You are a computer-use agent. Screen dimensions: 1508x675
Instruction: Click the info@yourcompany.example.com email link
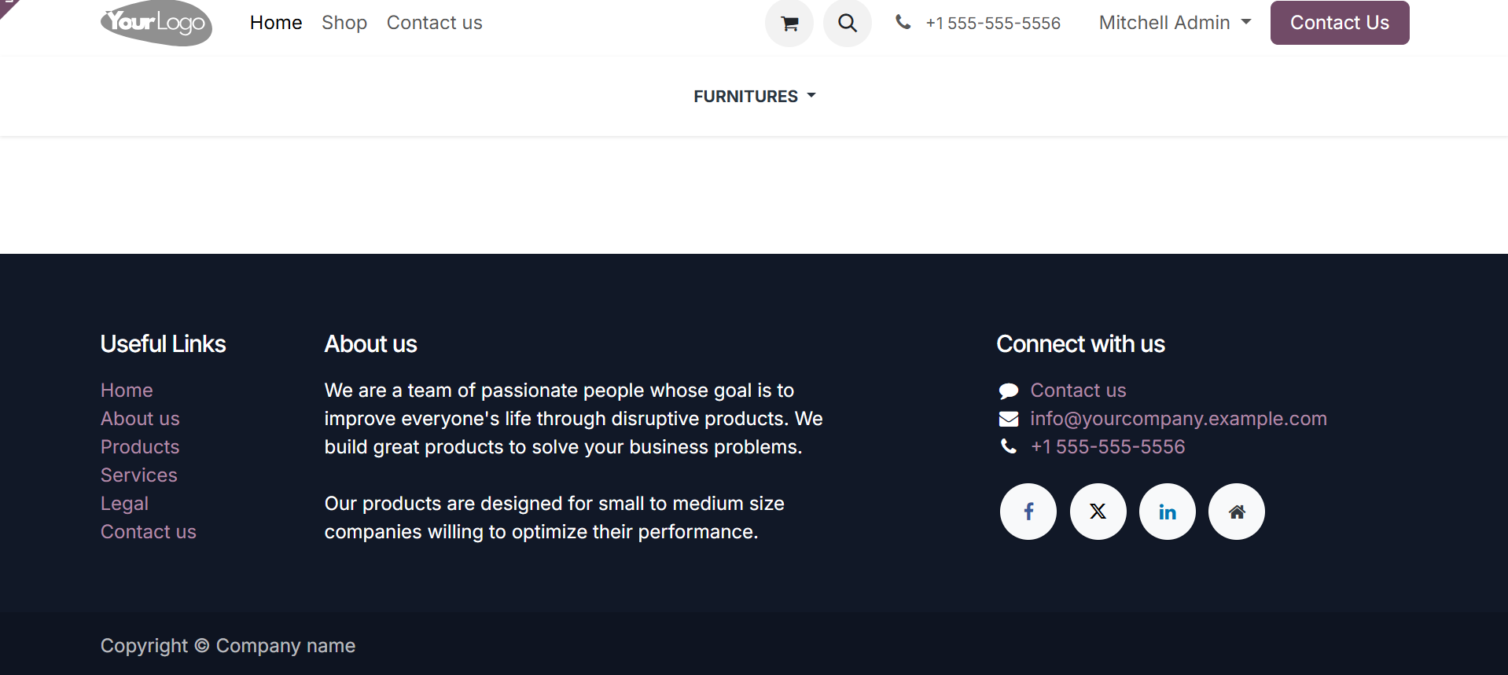coord(1179,419)
